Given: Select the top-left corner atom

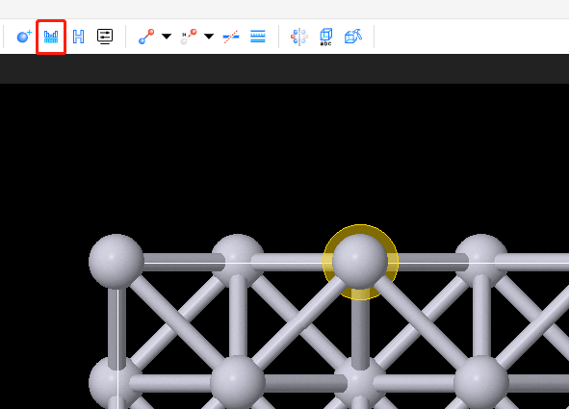Looking at the screenshot, I should pos(116,261).
